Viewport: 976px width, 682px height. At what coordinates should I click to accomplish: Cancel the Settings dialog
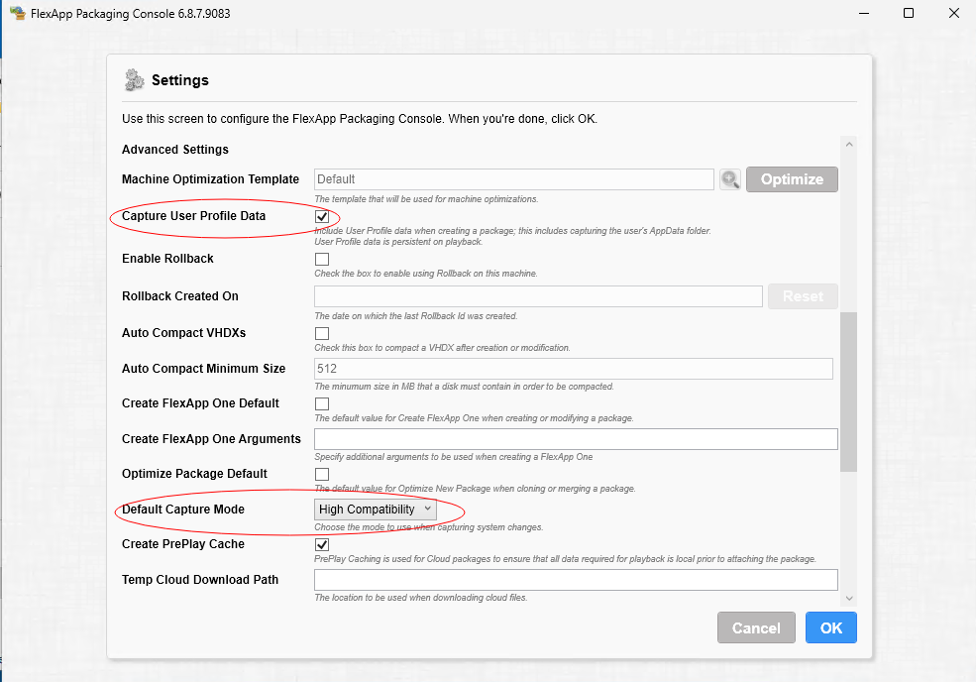tap(756, 627)
